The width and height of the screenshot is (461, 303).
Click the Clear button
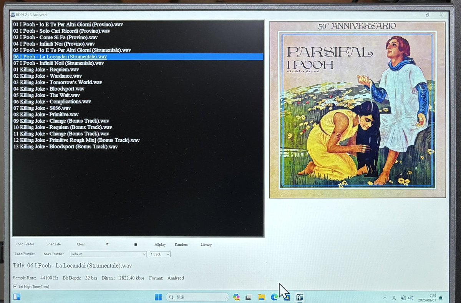click(81, 244)
